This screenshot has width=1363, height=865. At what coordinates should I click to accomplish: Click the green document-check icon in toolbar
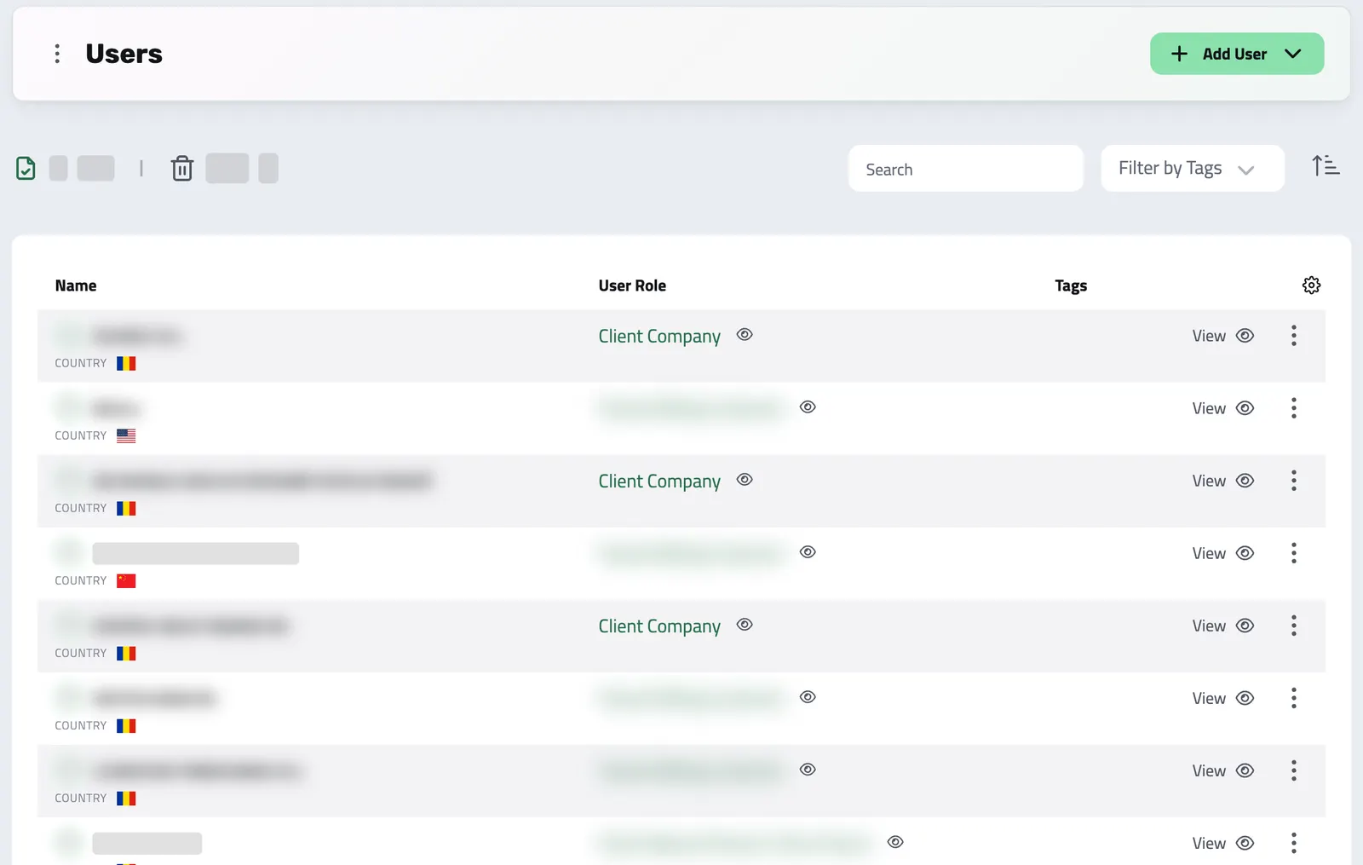[x=26, y=168]
